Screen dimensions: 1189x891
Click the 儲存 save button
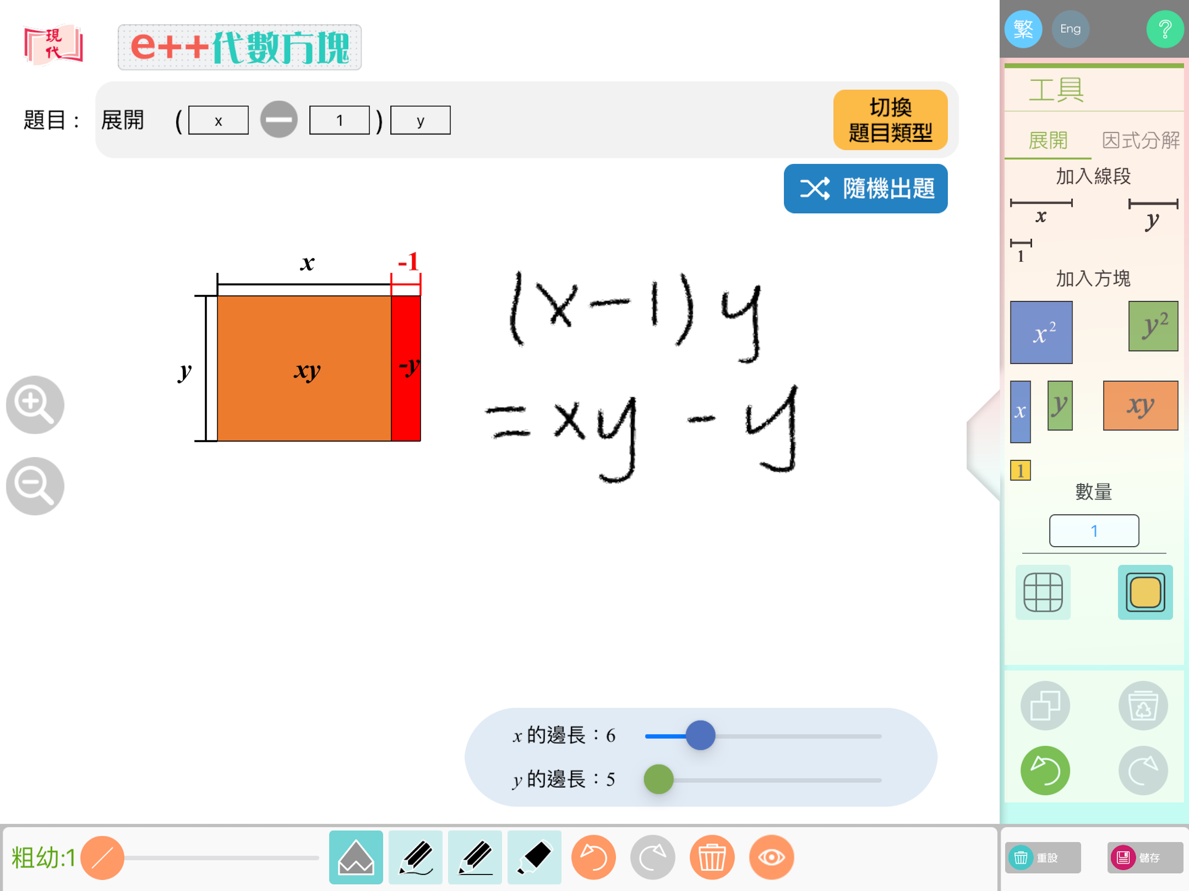[x=1145, y=857]
